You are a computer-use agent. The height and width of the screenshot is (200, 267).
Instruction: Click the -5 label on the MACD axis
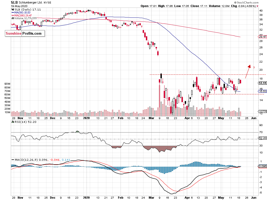tap(261, 193)
